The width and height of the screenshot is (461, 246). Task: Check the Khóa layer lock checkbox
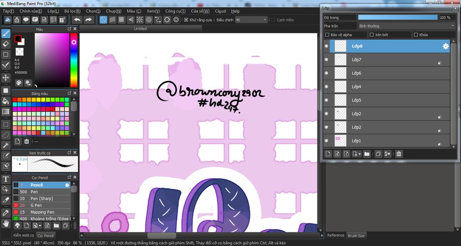pos(416,35)
